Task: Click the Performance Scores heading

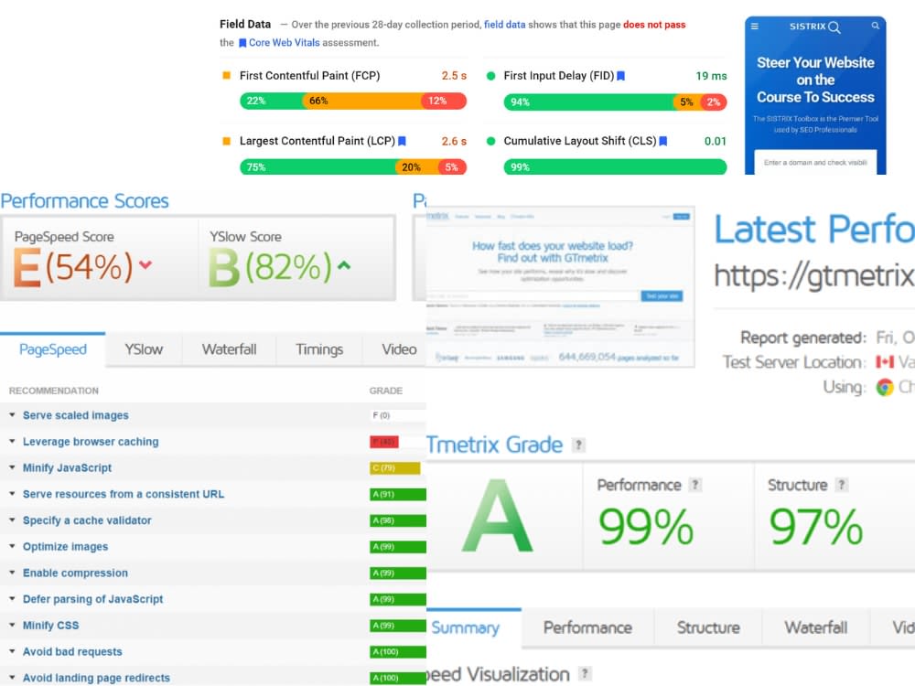Action: pos(84,201)
